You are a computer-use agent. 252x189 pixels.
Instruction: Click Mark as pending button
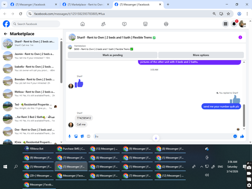112,55
